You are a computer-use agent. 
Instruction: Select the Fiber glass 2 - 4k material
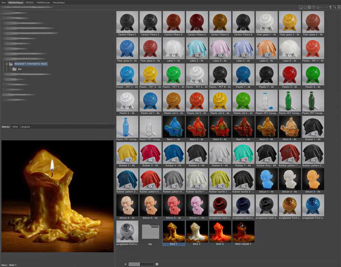(290, 24)
